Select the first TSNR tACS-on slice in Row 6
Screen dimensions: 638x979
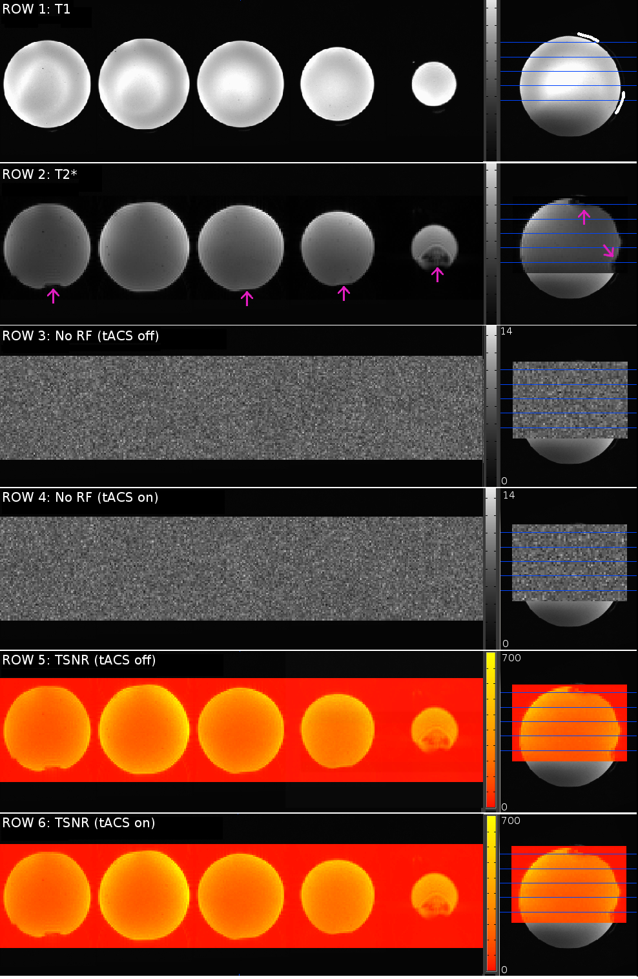[x=46, y=894]
